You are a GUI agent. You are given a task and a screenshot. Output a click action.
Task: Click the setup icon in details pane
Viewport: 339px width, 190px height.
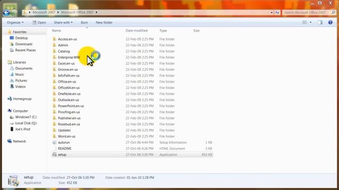(13, 180)
